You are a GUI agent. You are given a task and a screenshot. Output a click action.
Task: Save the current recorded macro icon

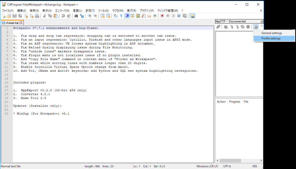pyautogui.click(x=185, y=16)
